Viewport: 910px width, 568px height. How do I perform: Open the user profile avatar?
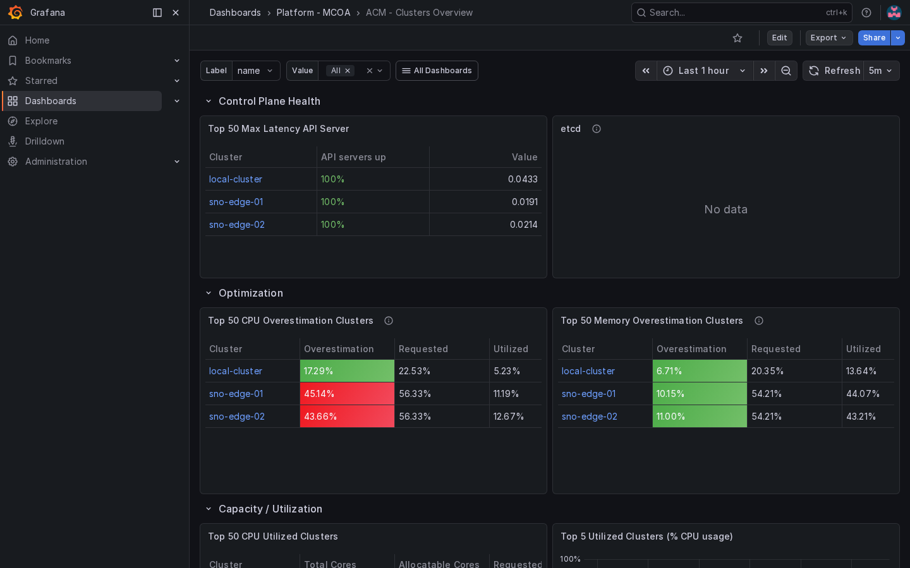894,13
